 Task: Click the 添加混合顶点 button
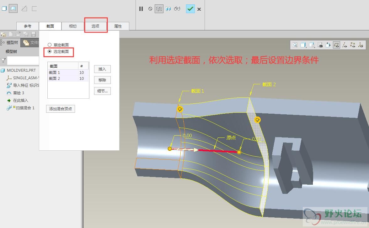[x=61, y=109]
